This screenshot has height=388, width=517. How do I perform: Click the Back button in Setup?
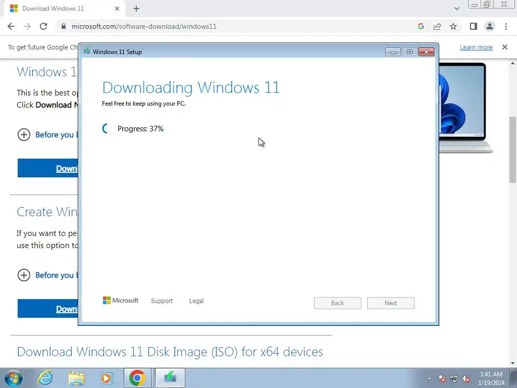tap(338, 303)
